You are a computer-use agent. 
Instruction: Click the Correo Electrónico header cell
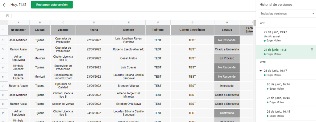click(x=192, y=30)
